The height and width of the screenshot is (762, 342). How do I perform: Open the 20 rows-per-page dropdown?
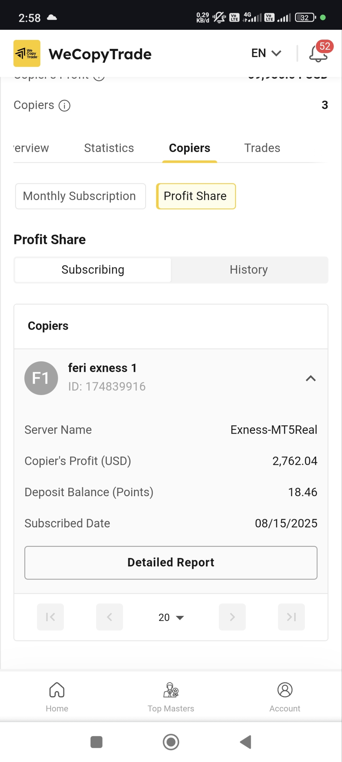(171, 617)
